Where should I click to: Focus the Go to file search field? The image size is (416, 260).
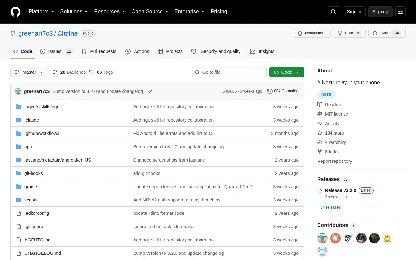pyautogui.click(x=229, y=72)
